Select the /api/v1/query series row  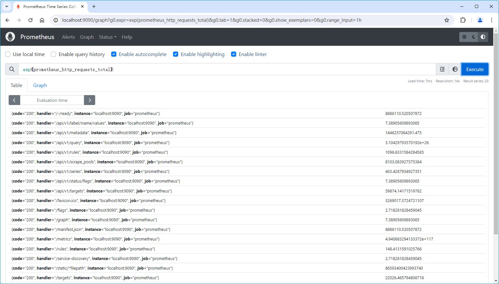pyautogui.click(x=246, y=142)
